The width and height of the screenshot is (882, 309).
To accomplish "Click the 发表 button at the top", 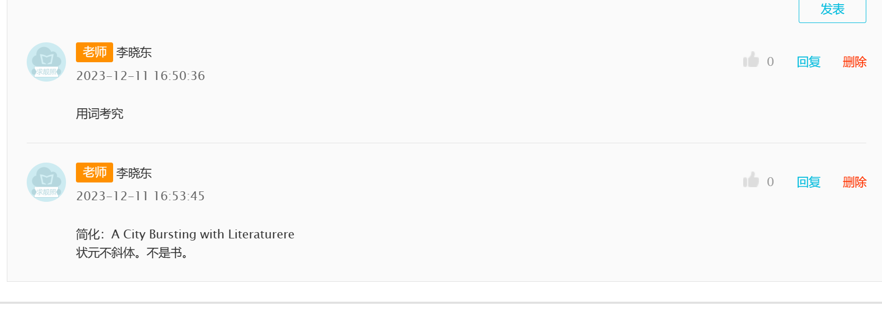I will click(832, 9).
